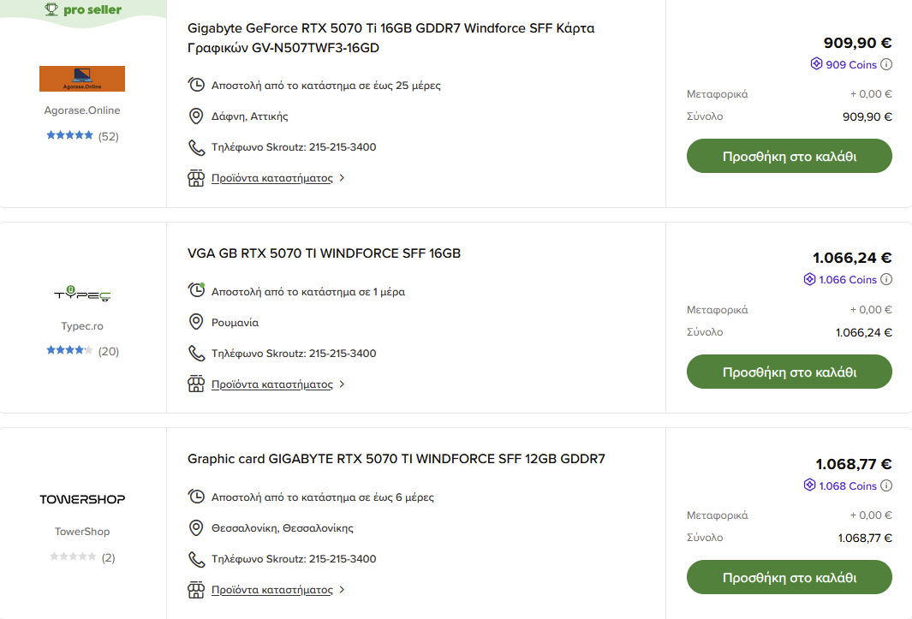The width and height of the screenshot is (912, 619).
Task: Click Skroutz phone number in Typec.ro listing
Action: click(x=294, y=353)
